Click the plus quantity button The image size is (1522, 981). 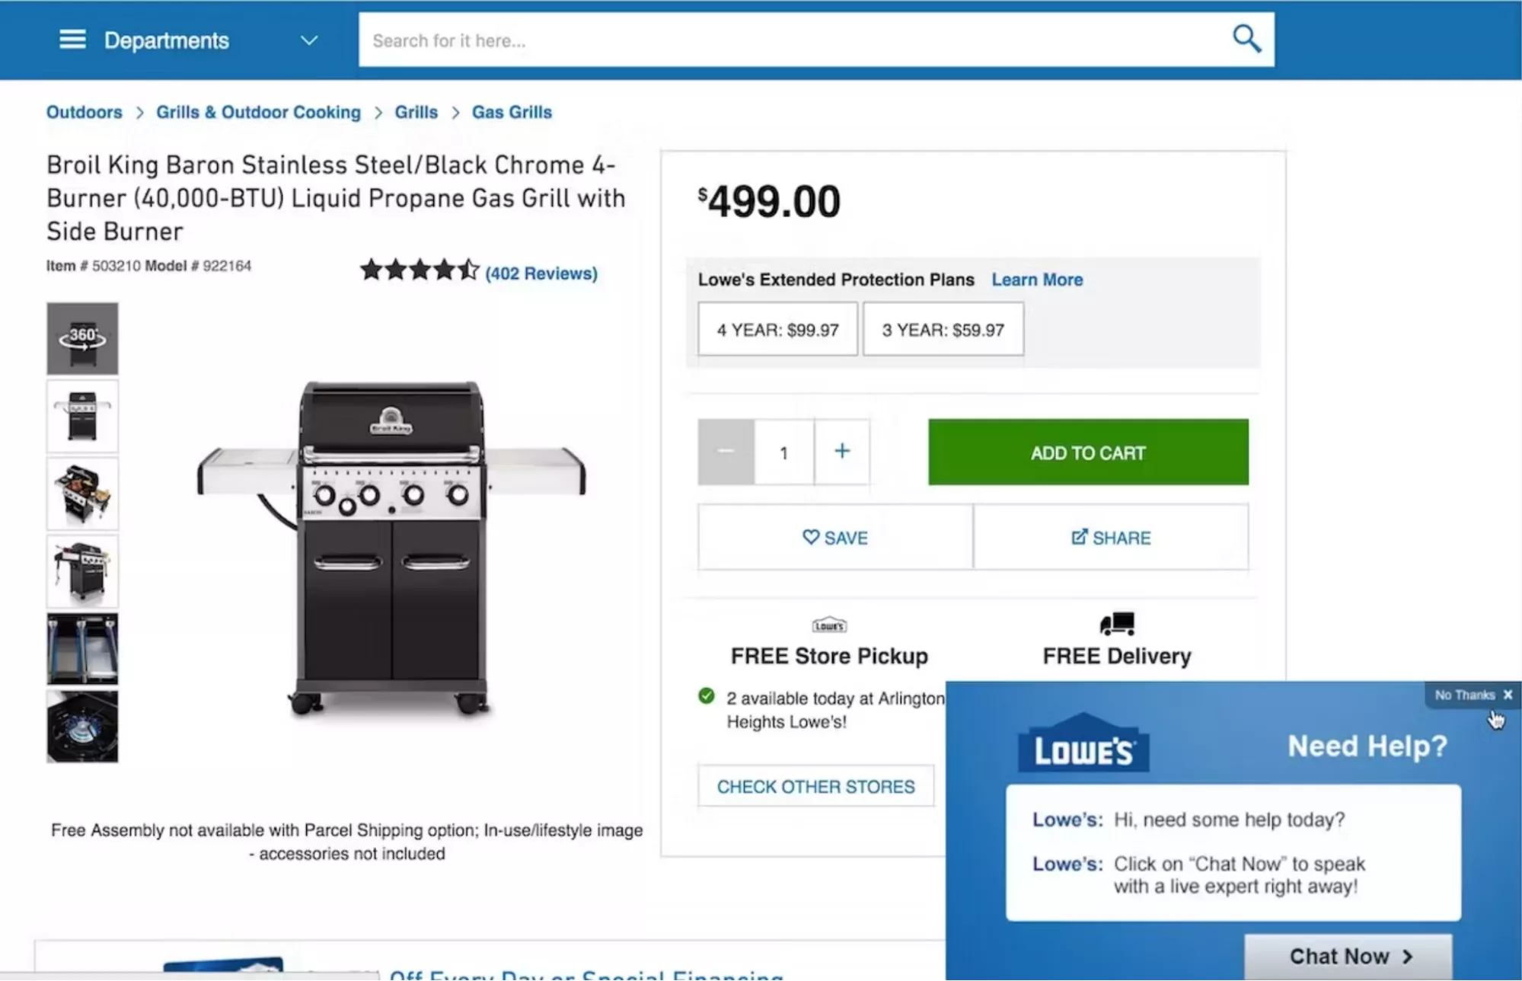click(x=841, y=452)
